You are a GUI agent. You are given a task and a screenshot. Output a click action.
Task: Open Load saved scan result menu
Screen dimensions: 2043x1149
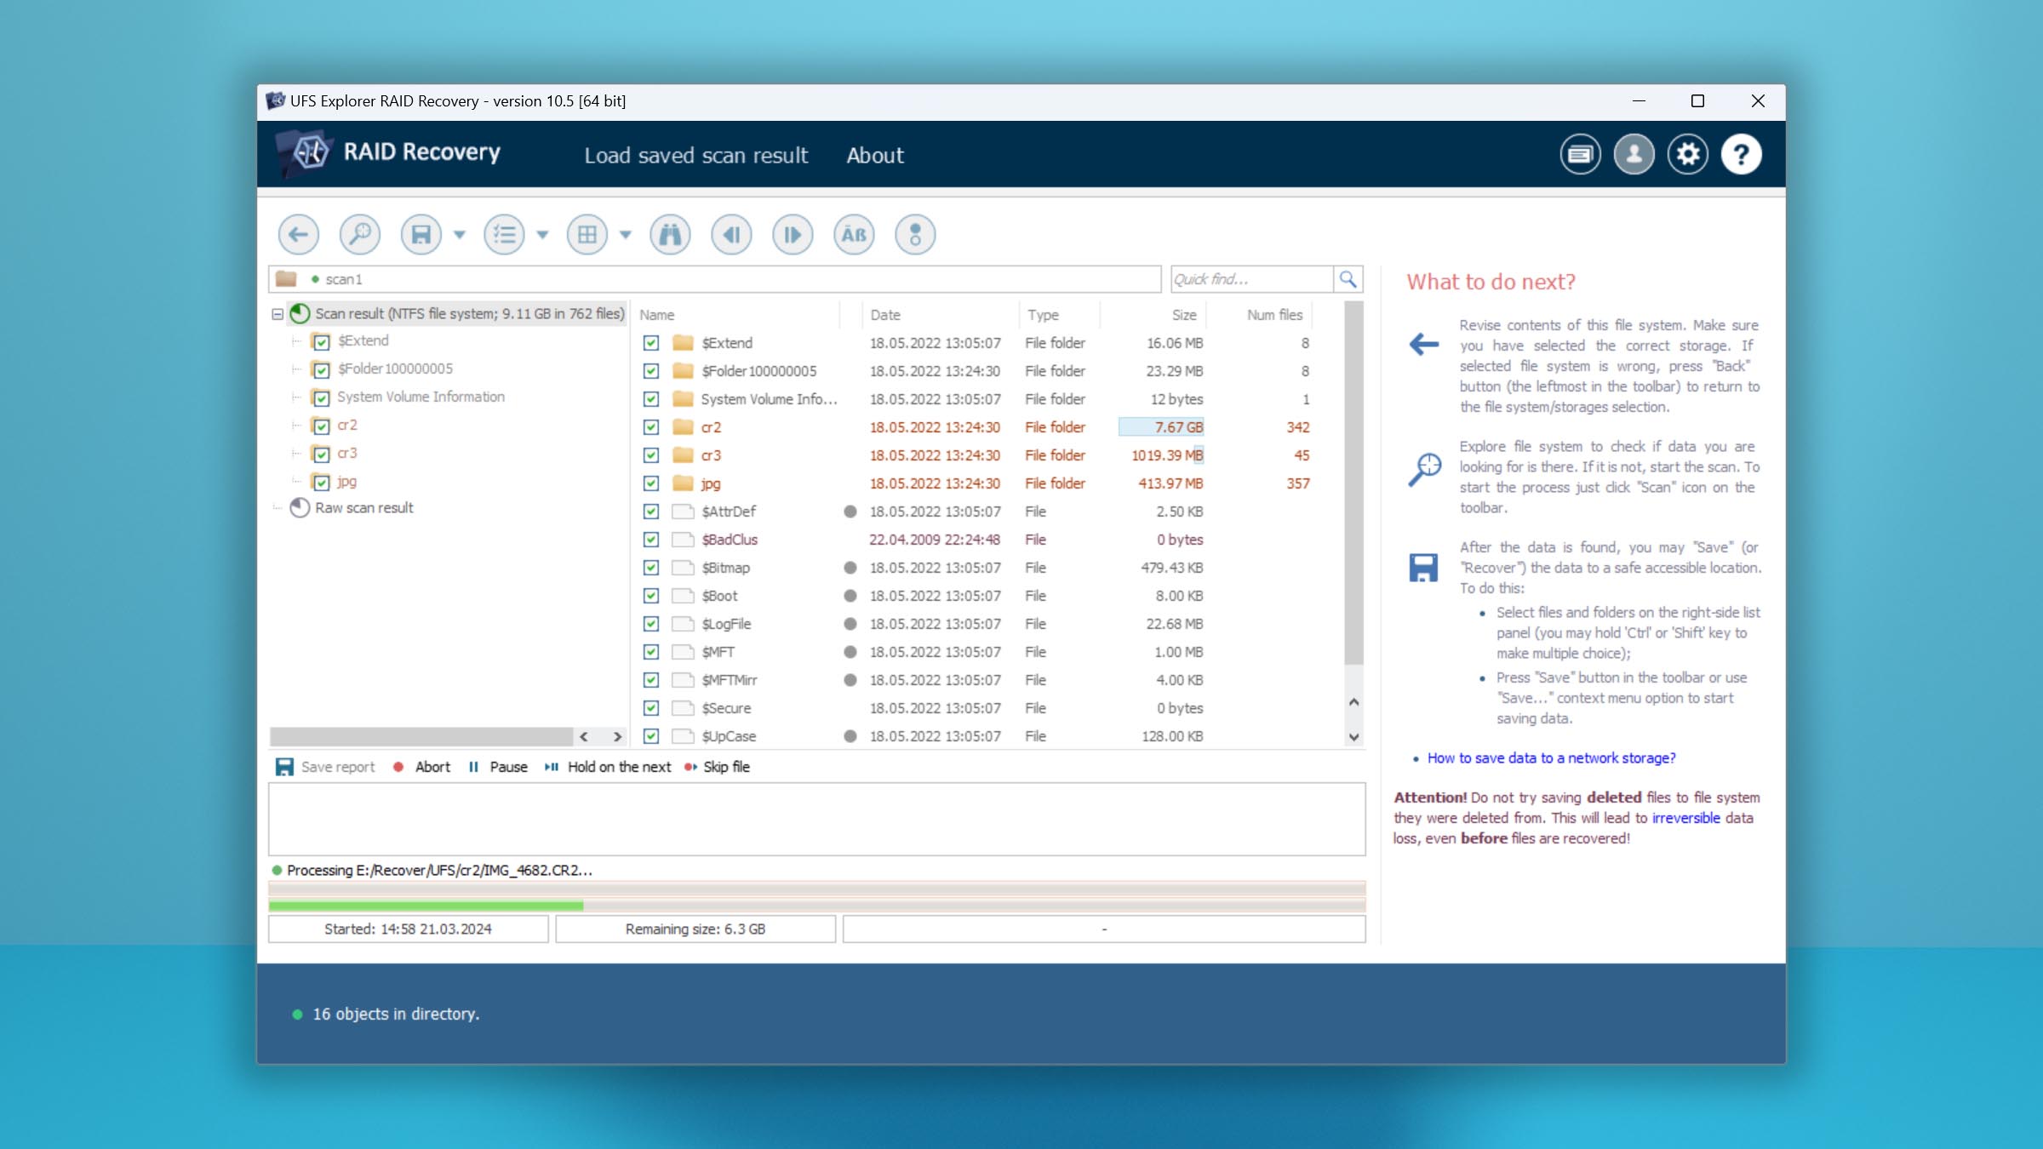point(695,155)
